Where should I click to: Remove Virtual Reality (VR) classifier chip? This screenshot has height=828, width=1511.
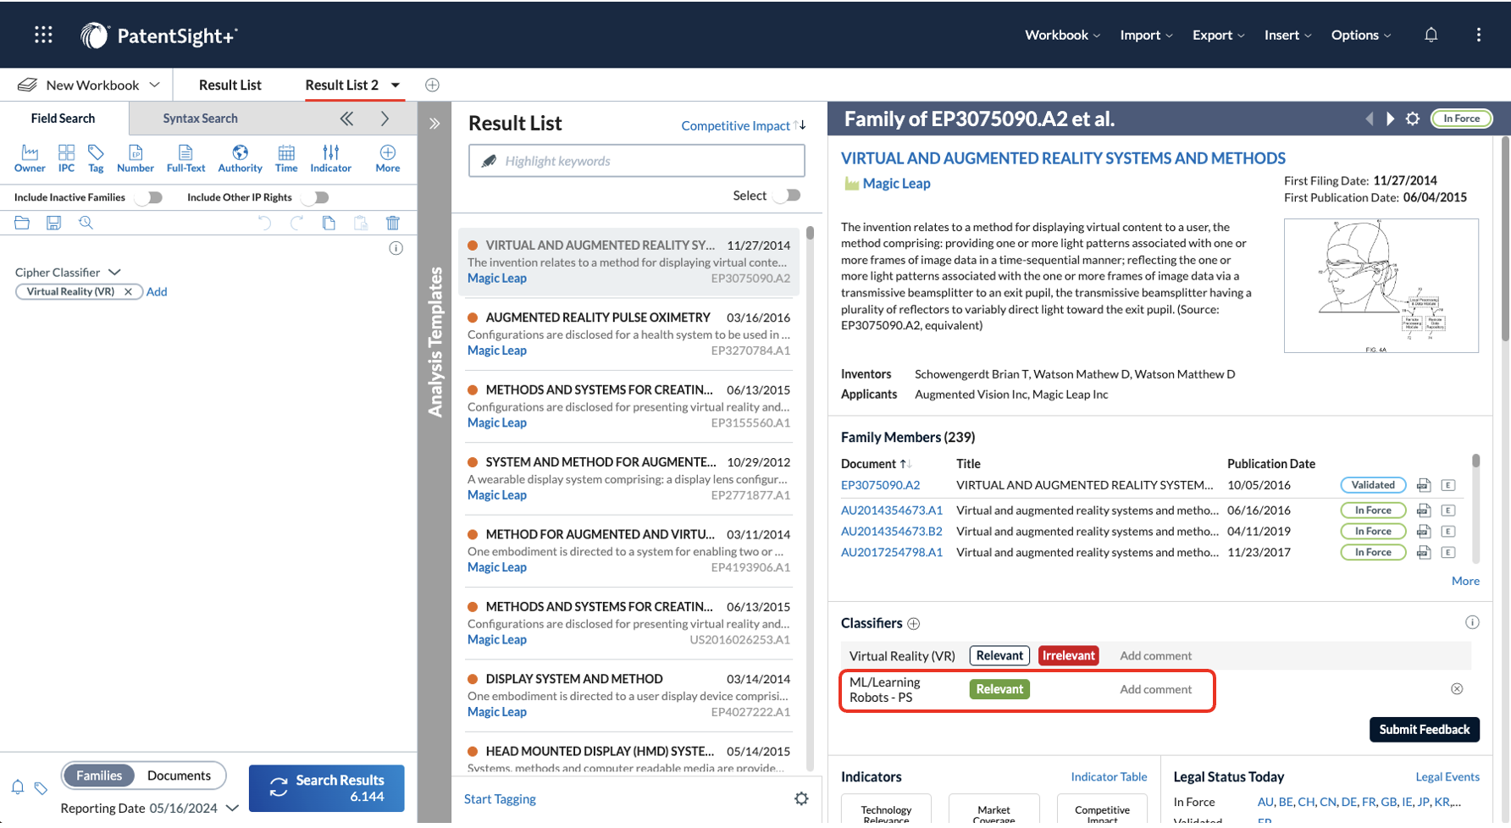128,291
